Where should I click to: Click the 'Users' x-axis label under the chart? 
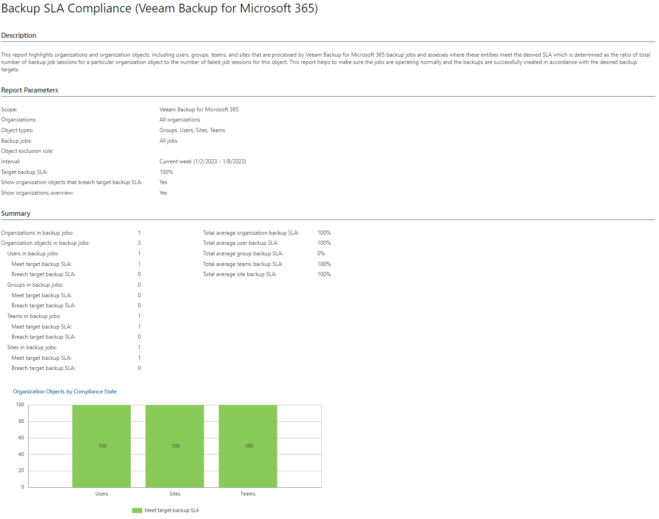pos(102,494)
